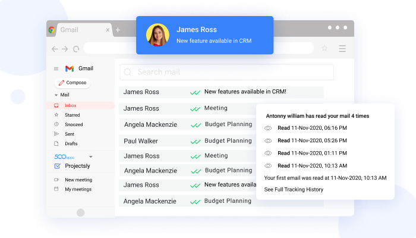This screenshot has width=416, height=238.
Task: Click the Starred star icon
Action: point(56,115)
